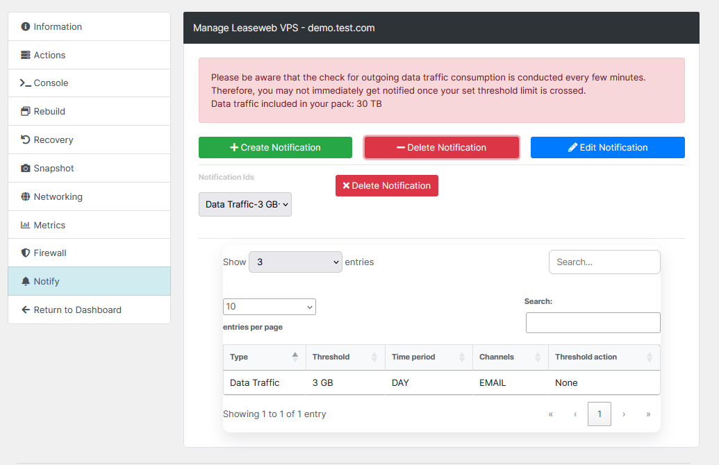The height and width of the screenshot is (465, 719).
Task: Open the Networking section
Action: [x=90, y=196]
